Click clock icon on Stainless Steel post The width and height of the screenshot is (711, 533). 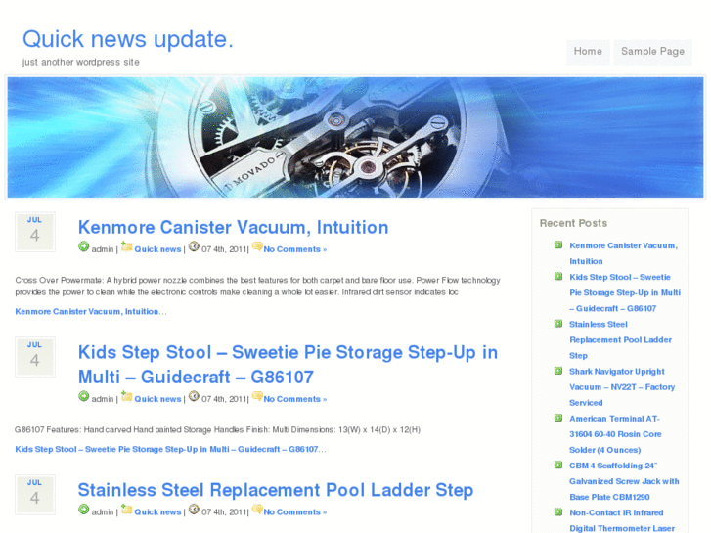tap(194, 509)
